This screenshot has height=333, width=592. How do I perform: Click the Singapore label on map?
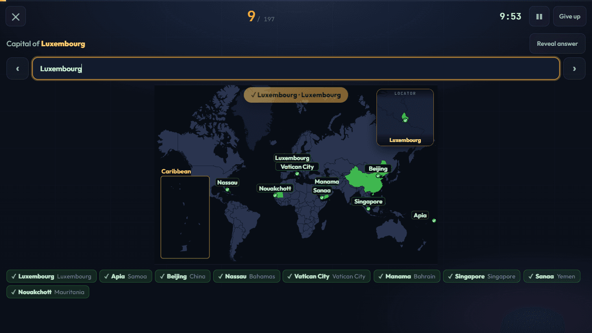(368, 202)
